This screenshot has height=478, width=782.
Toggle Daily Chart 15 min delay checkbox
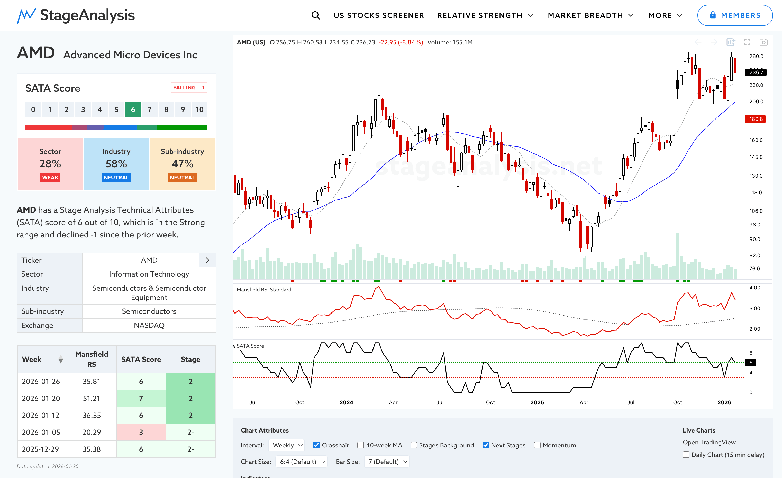[x=686, y=455]
